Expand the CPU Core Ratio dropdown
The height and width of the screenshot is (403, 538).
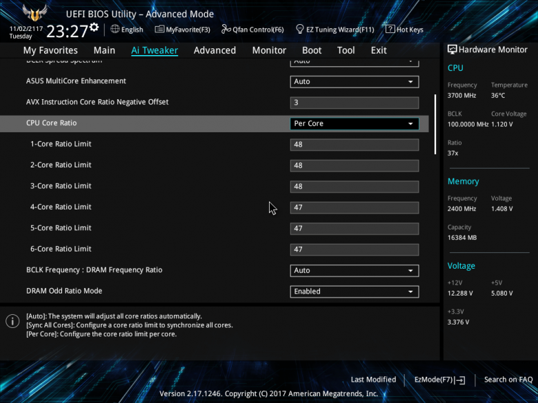[x=355, y=124]
